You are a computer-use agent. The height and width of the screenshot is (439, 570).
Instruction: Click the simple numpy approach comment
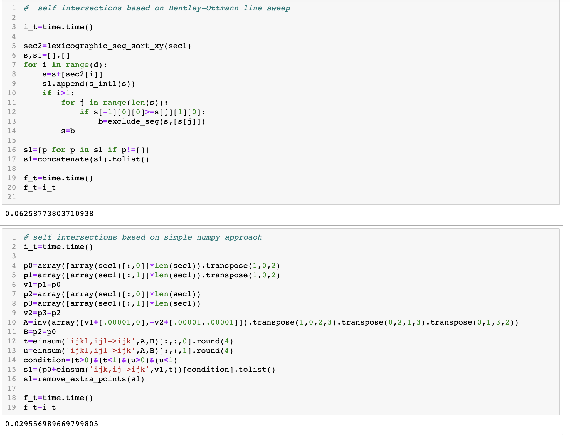(143, 237)
